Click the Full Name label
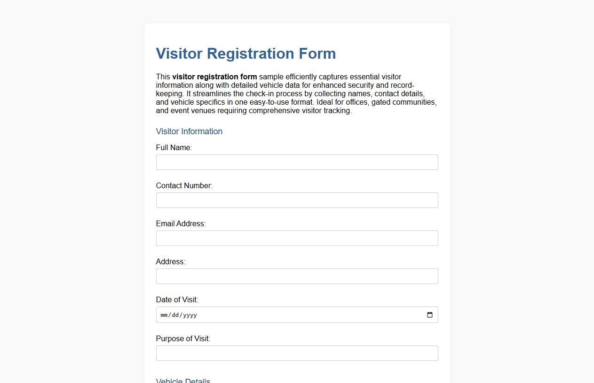 coord(174,147)
